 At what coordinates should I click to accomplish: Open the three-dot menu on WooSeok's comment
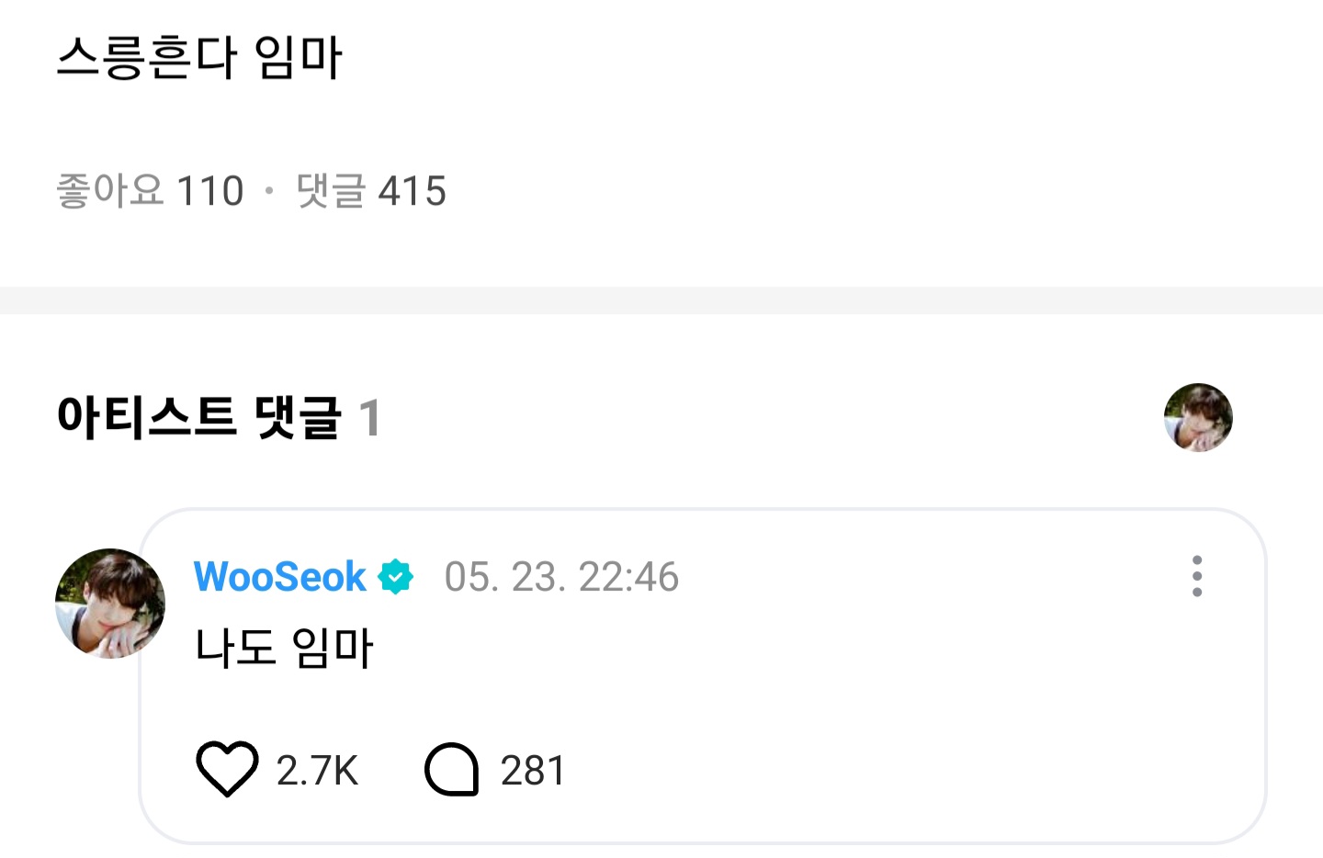pyautogui.click(x=1196, y=576)
